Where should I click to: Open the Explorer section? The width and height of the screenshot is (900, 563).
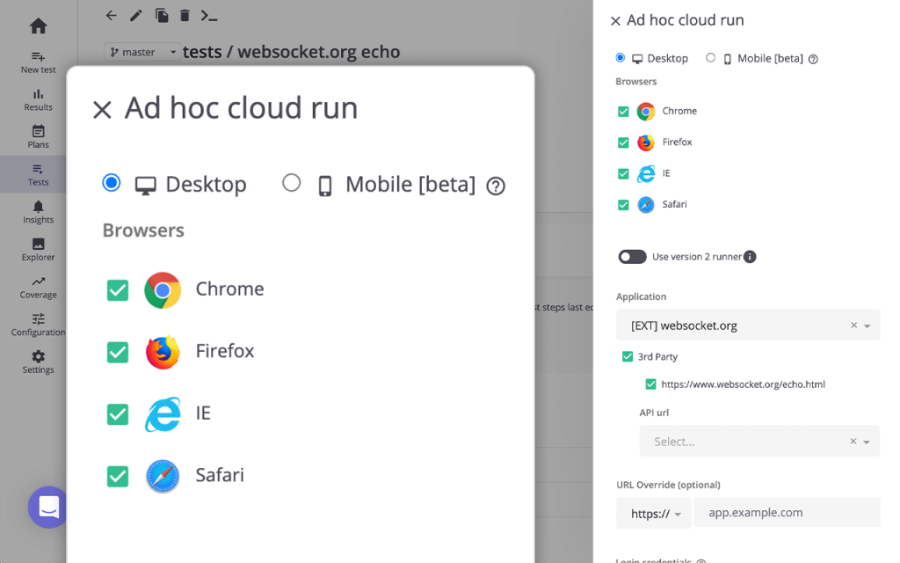click(x=38, y=250)
